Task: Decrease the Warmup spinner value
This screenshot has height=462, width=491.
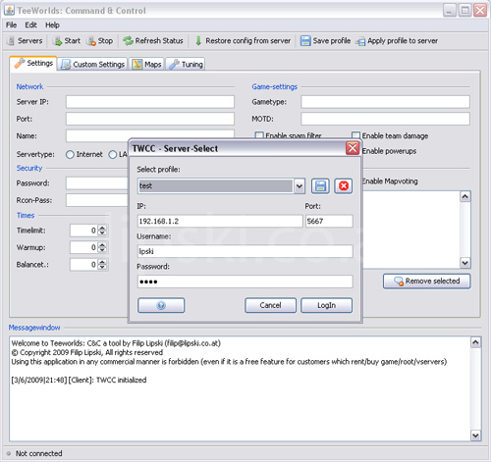Action: [103, 250]
